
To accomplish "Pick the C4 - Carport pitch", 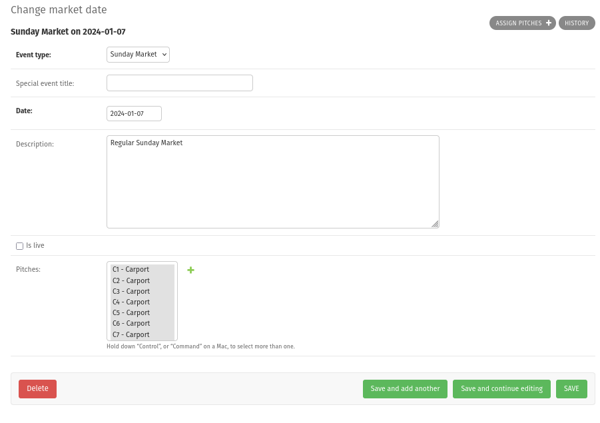I will [142, 302].
